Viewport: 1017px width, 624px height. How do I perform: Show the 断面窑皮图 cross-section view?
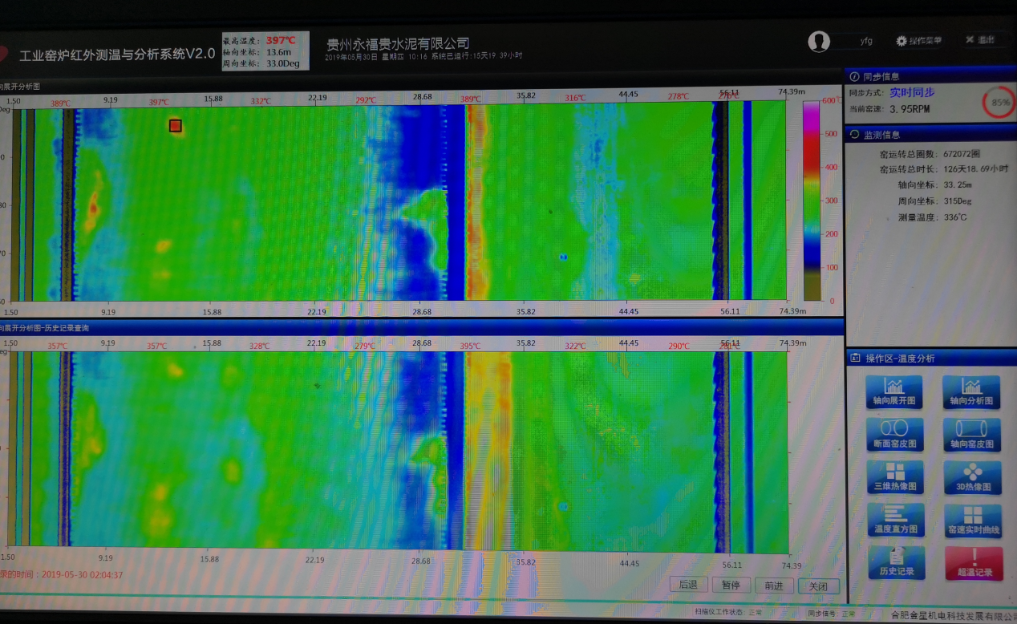tap(894, 434)
